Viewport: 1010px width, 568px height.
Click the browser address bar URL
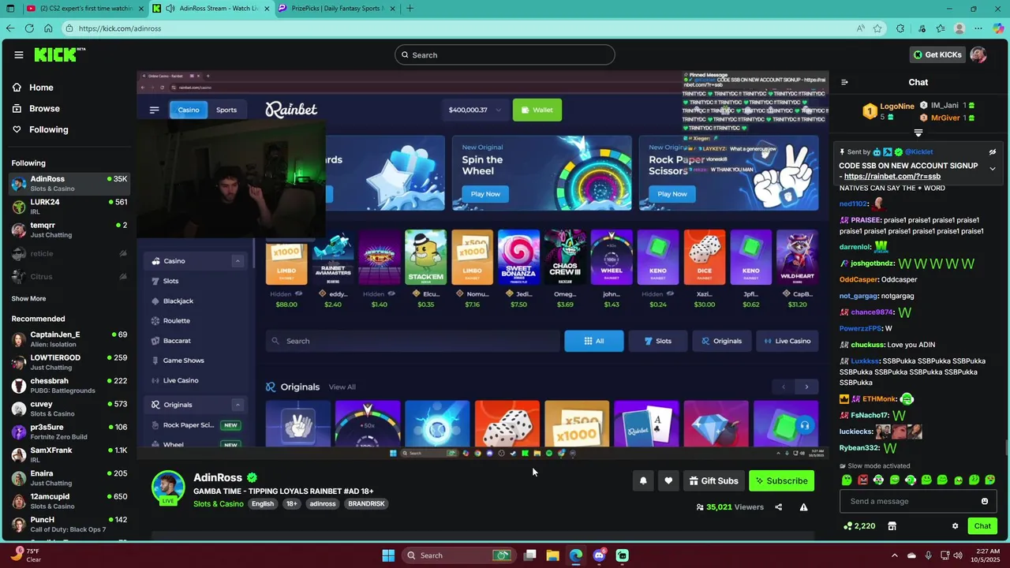coord(120,28)
